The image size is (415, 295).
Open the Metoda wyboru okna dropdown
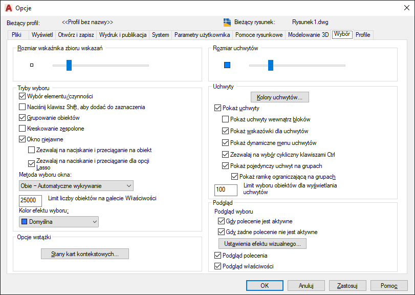(75, 185)
